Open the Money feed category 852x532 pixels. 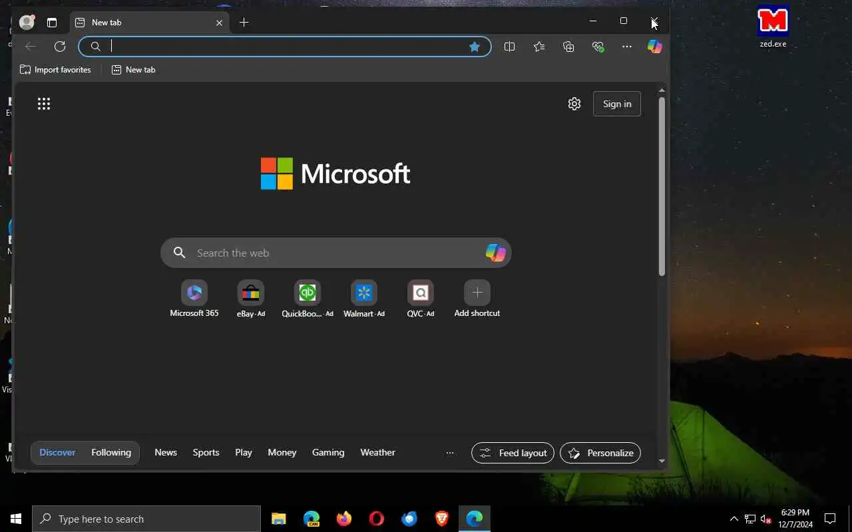pos(282,452)
